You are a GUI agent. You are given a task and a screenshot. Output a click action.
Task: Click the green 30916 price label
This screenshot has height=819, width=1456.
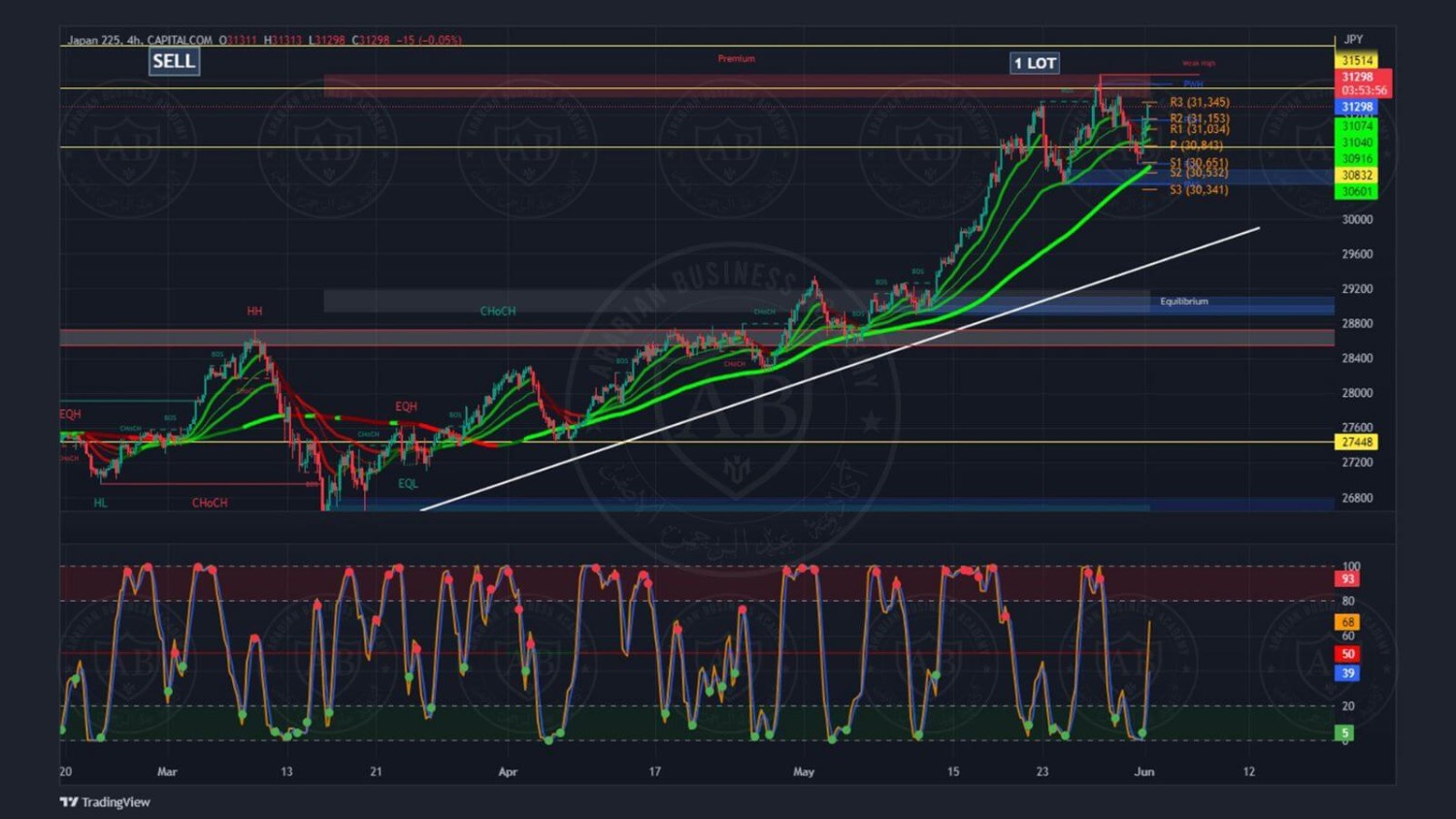click(1357, 159)
